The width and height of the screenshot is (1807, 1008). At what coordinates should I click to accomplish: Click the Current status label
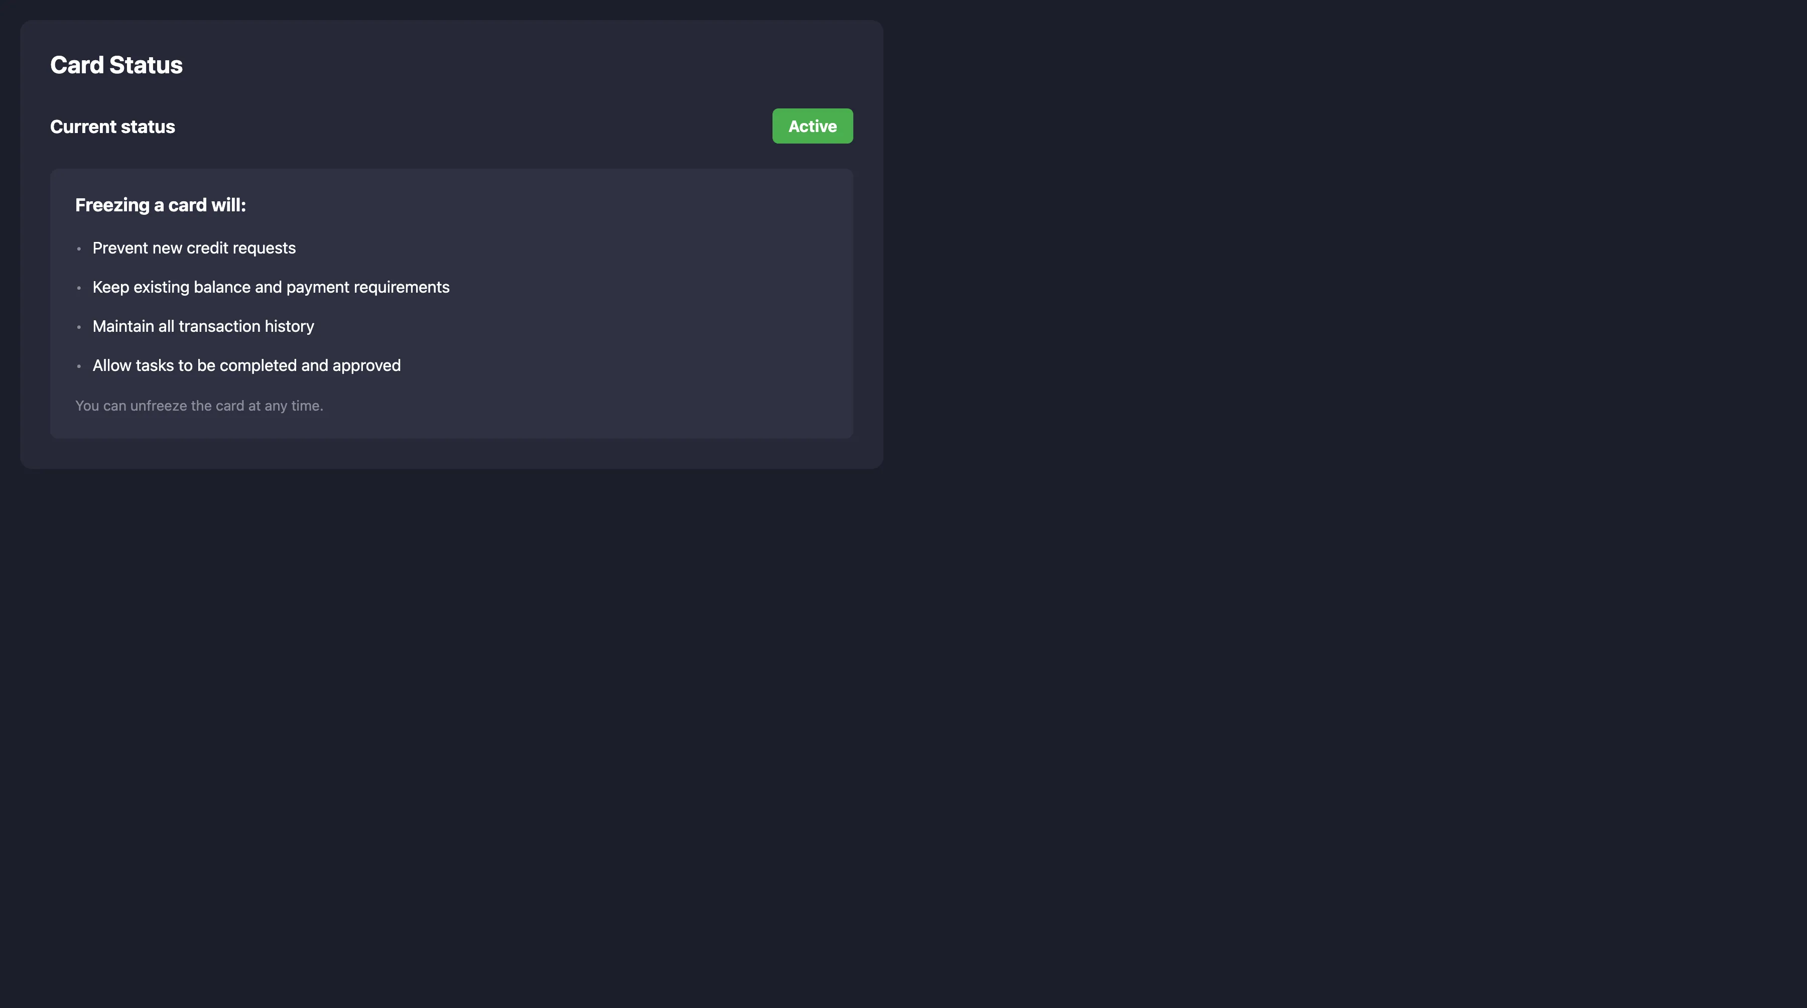(112, 127)
